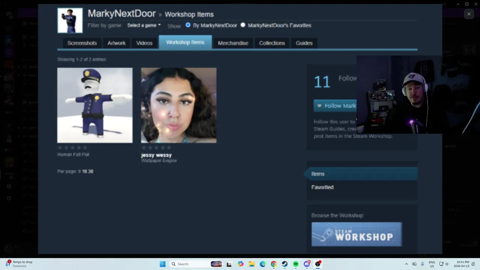Viewport: 480px width, 270px height.
Task: Select the Favorited sidebar entry
Action: coord(322,187)
